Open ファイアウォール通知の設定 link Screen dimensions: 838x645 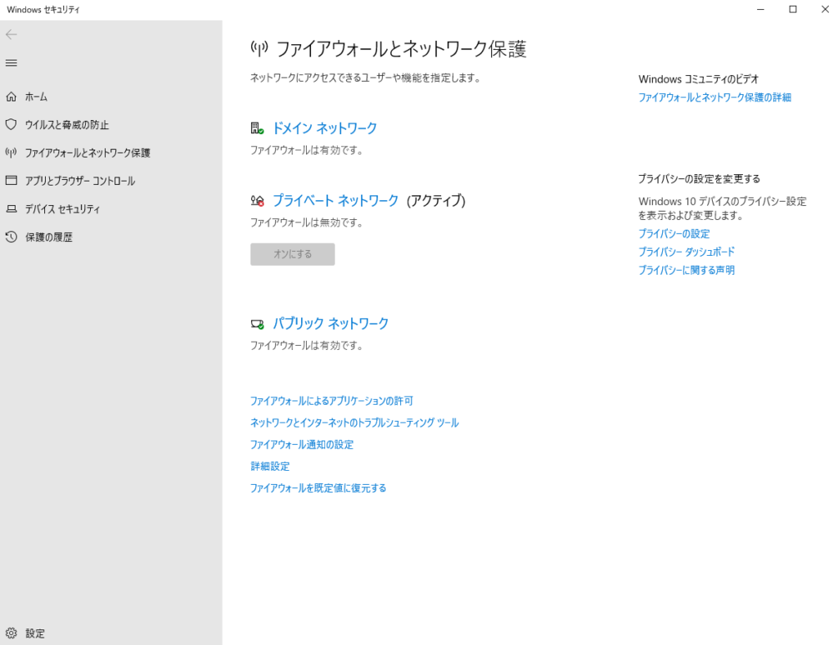pos(301,445)
